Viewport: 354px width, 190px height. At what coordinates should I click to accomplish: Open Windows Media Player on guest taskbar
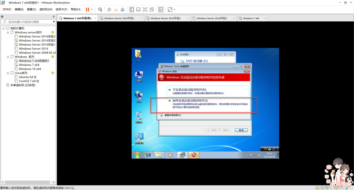(170, 155)
